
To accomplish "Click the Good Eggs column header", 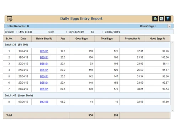I will coord(82,39).
